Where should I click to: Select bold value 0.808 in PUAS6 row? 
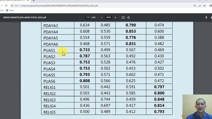pos(85,81)
